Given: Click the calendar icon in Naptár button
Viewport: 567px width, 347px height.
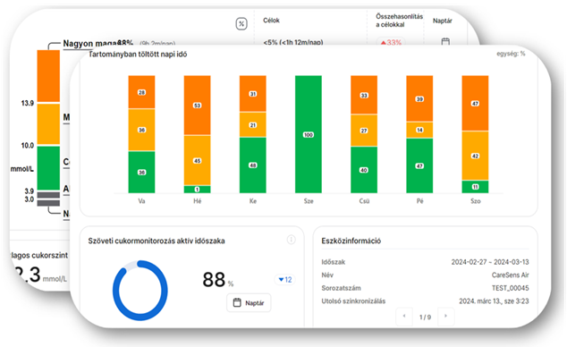Looking at the screenshot, I should pos(237,302).
